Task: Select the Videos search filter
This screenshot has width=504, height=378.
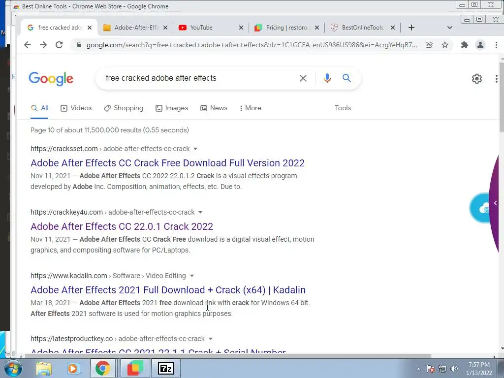Action: point(76,108)
